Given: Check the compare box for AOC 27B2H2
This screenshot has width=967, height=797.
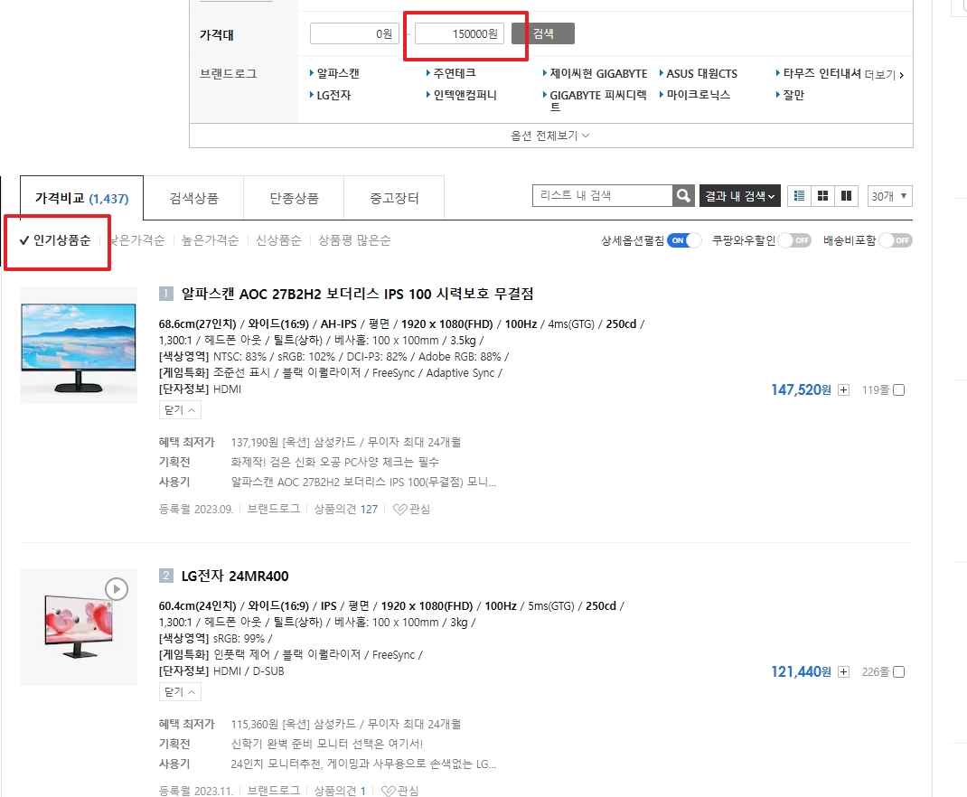Looking at the screenshot, I should [x=899, y=390].
